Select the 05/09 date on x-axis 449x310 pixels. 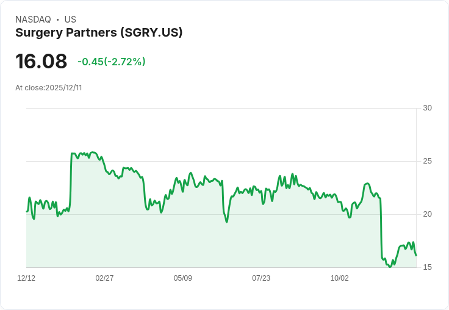click(182, 278)
